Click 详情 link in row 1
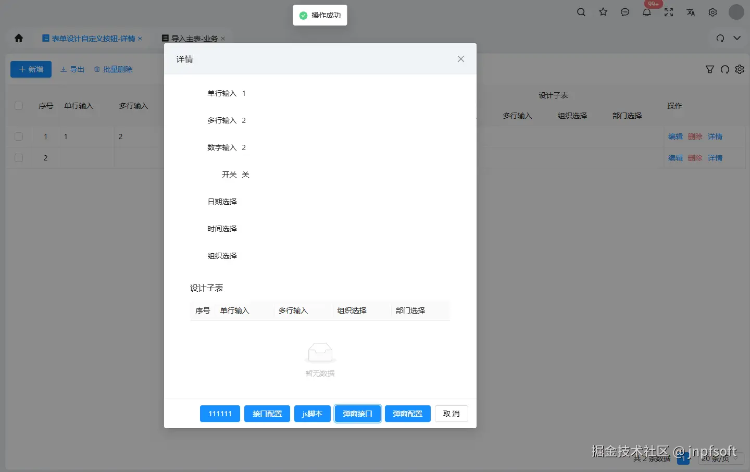Screen dimensions: 750x472 [715, 136]
